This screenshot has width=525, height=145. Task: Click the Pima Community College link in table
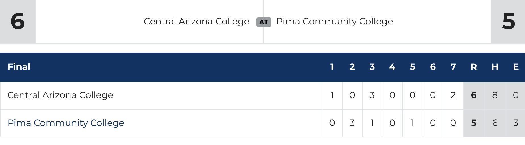[66, 123]
